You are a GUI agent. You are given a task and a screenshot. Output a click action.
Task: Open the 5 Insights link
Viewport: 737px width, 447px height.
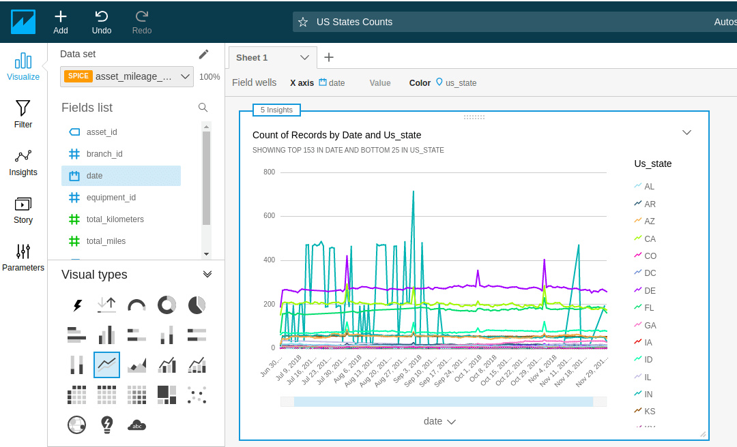276,110
